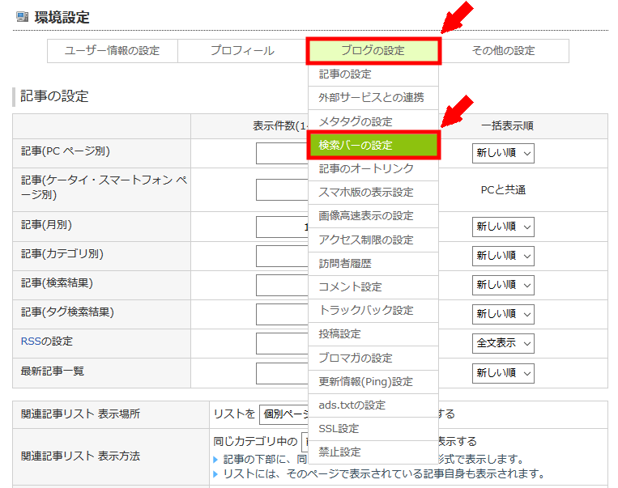This screenshot has width=618, height=488.
Task: Select 画像高速表示の設定 menu entry
Action: (373, 216)
